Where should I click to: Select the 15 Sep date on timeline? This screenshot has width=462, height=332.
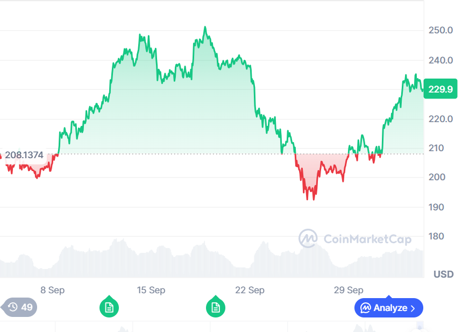[151, 290]
